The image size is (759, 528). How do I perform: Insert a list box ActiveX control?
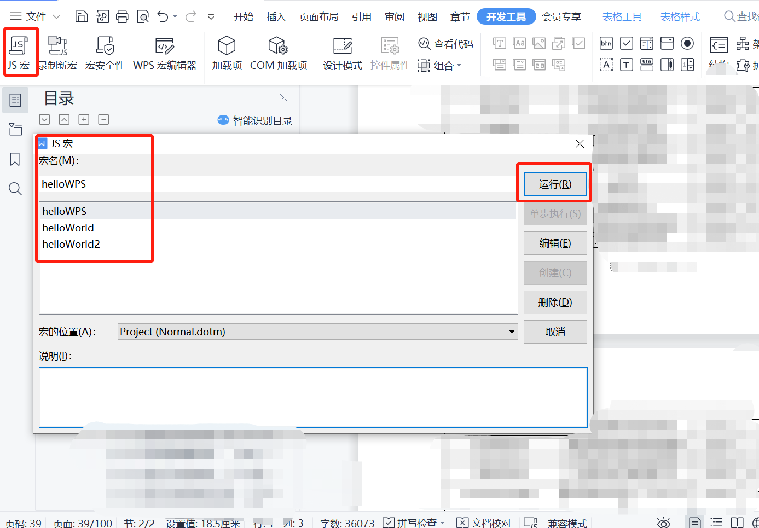click(x=647, y=43)
